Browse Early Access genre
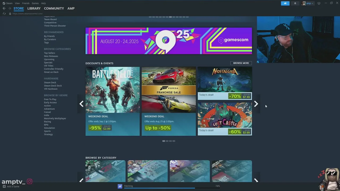Screen dimensions: 340x191 point(50,103)
